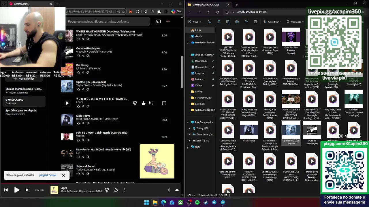
Task: Expand 'Henrique – Pessoal' OneDrive node
Action: (x=188, y=43)
